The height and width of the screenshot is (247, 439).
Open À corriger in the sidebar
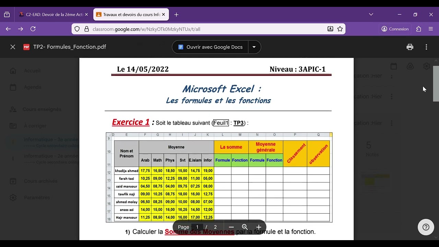click(x=35, y=126)
